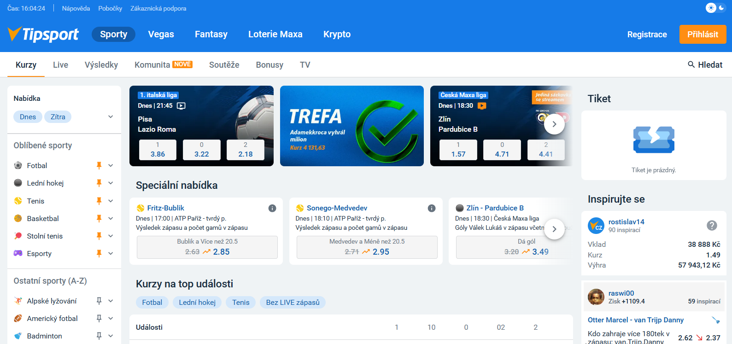Expand the Nabídka date filter dropdown
732x344 pixels.
click(x=111, y=117)
